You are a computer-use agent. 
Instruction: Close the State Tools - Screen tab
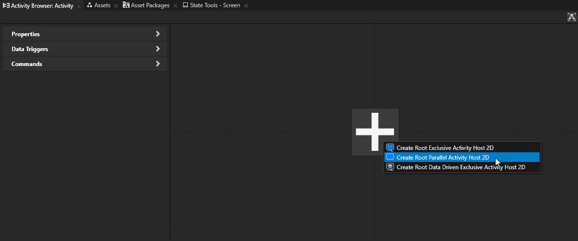pos(246,6)
